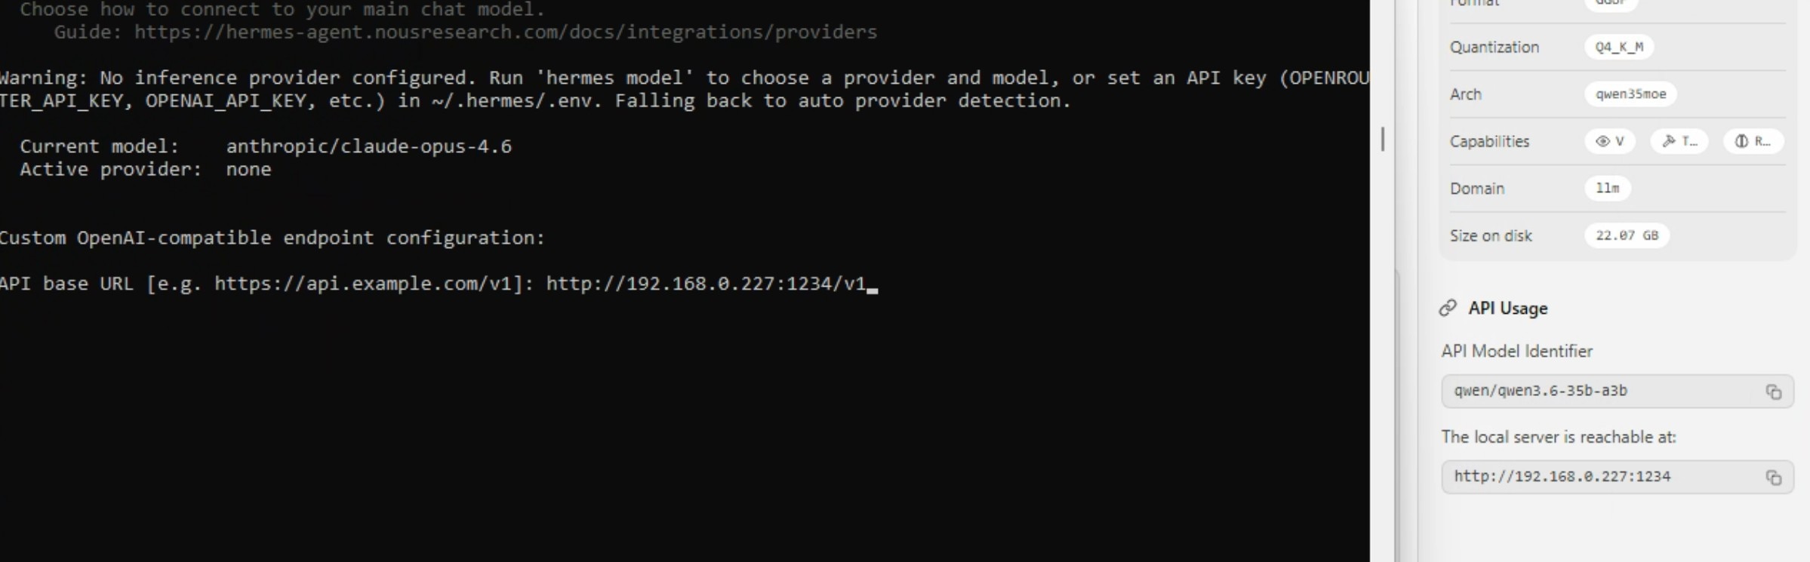The width and height of the screenshot is (1810, 562).
Task: Open the providers guide URL in the terminal
Action: click(x=503, y=32)
